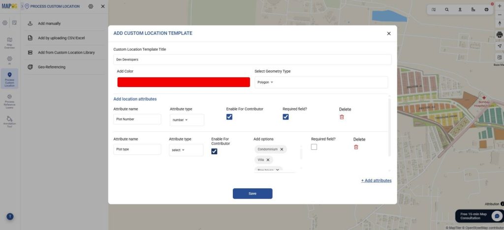The image size is (504, 230).
Task: Edit the Plot Number attribute name field
Action: click(137, 119)
